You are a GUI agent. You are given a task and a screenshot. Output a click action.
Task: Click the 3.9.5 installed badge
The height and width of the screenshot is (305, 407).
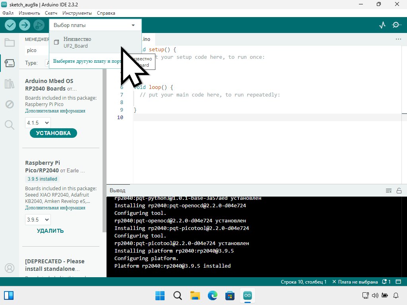tap(42, 179)
